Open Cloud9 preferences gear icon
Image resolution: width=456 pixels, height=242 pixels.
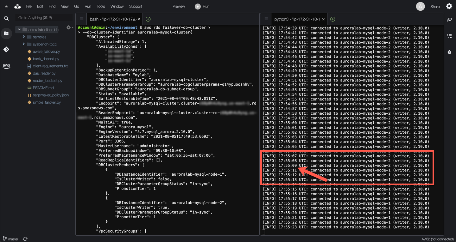pos(449,6)
